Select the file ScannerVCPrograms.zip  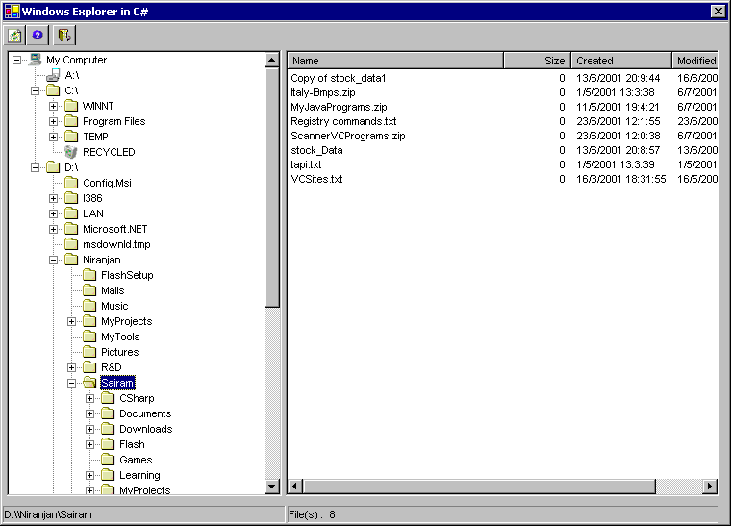point(348,136)
